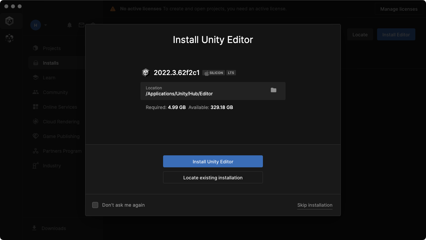The width and height of the screenshot is (426, 240).
Task: Click the no active licenses warning icon
Action: pyautogui.click(x=113, y=9)
